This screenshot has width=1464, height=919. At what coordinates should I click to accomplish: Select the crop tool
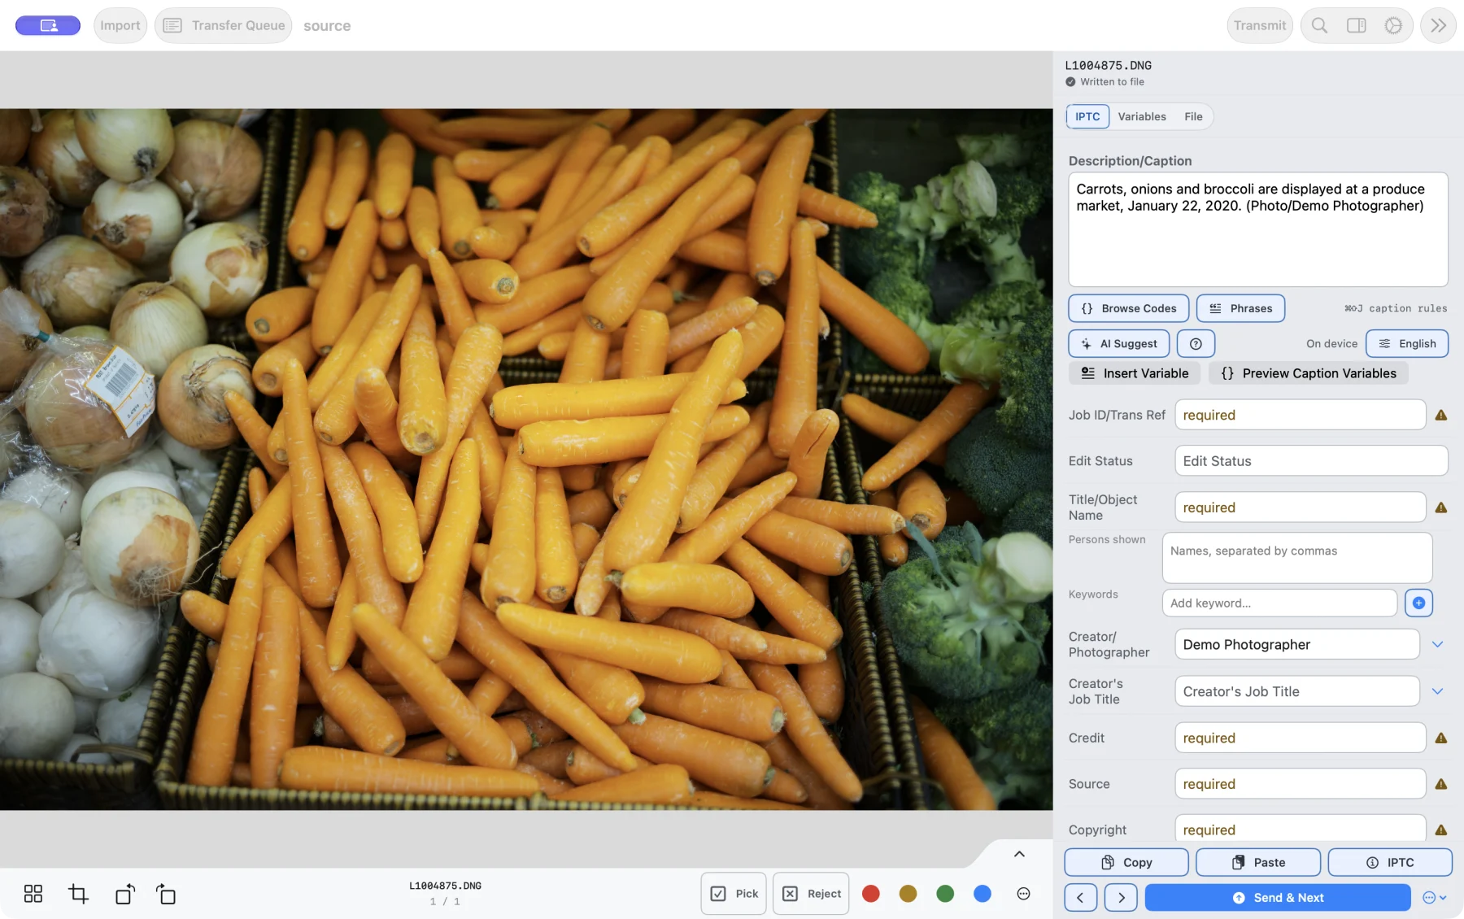(x=79, y=894)
